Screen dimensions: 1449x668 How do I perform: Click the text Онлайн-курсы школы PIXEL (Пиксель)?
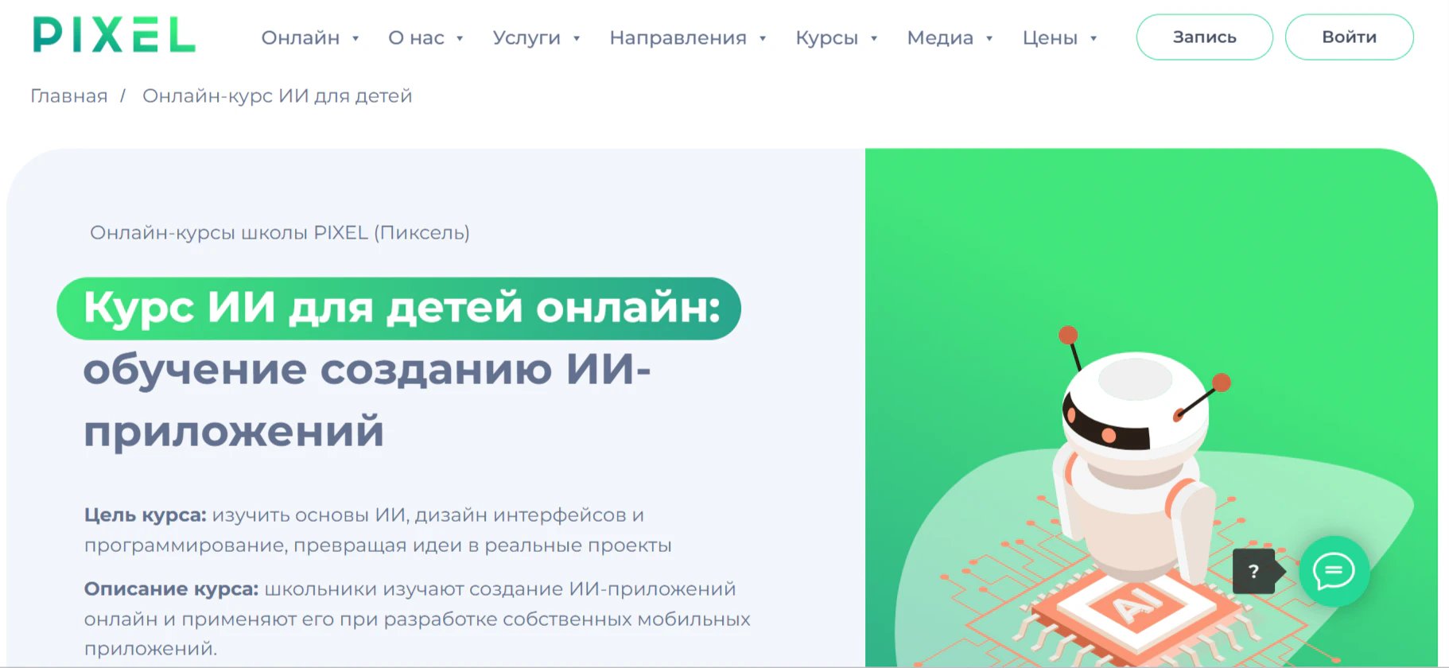click(280, 232)
